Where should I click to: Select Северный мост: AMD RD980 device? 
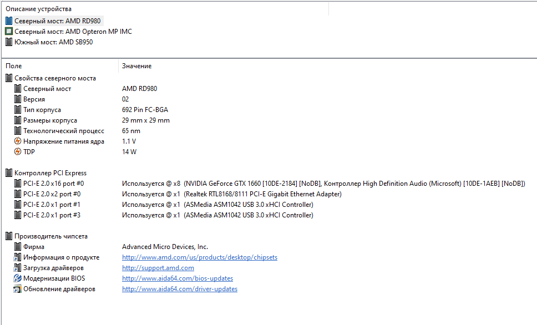click(58, 21)
